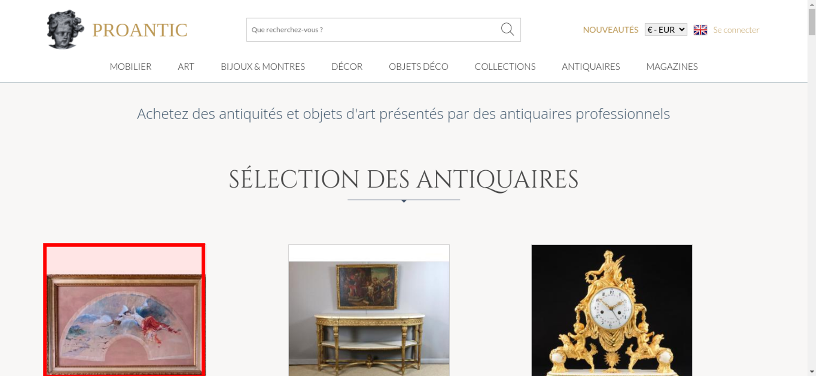This screenshot has width=816, height=376.
Task: Click the Se connecter link
Action: (x=736, y=30)
